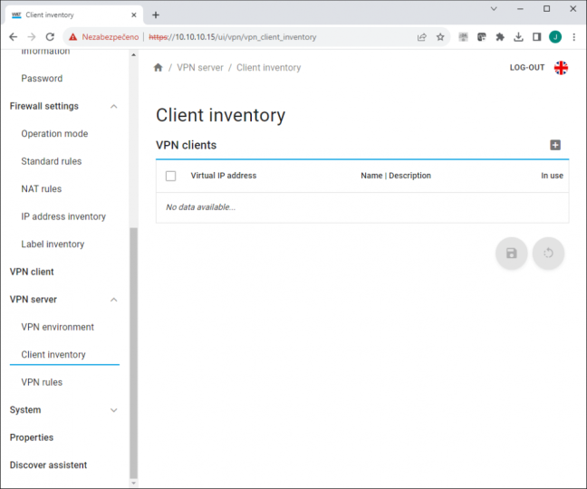This screenshot has width=587, height=489.
Task: Open NAT rules page
Action: (41, 189)
